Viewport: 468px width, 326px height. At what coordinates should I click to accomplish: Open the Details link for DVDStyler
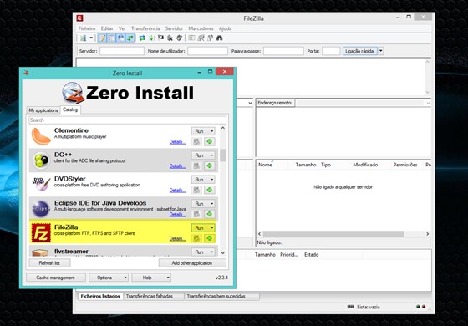(x=177, y=191)
